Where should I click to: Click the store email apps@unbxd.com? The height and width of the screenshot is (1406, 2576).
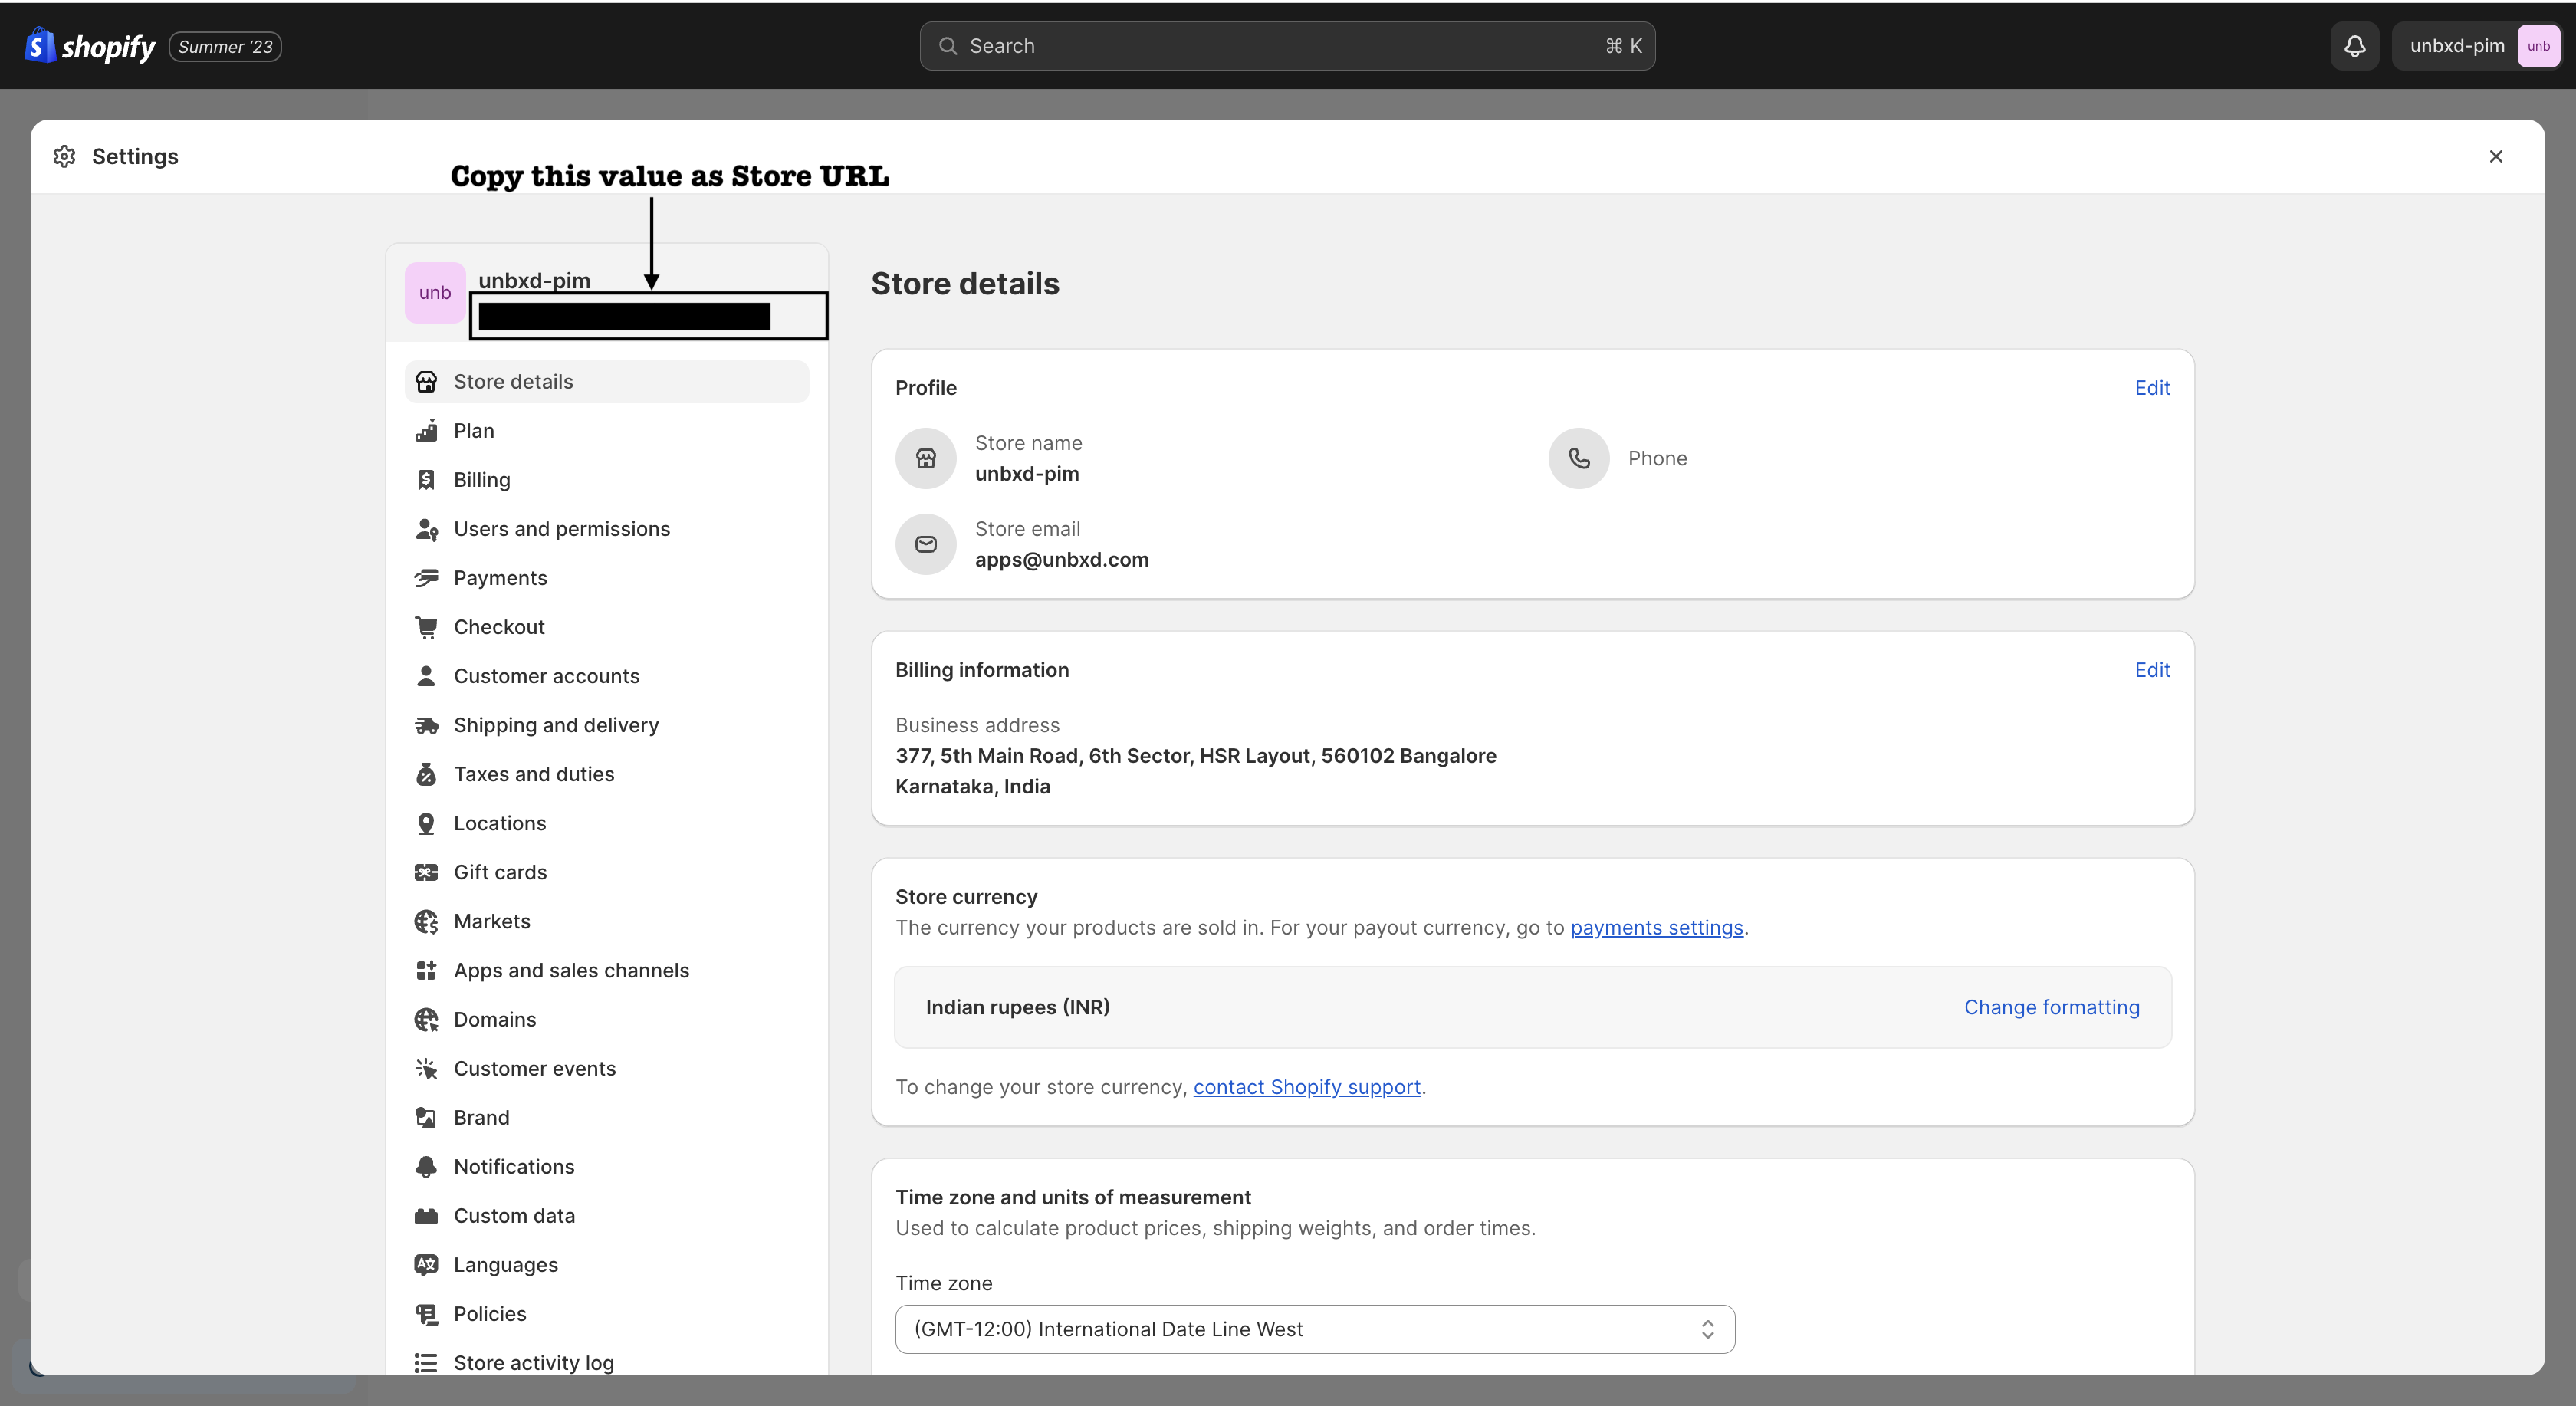click(x=1062, y=560)
